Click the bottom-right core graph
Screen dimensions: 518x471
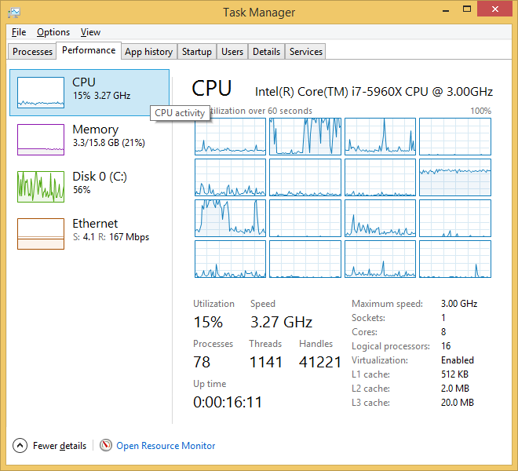tap(455, 259)
